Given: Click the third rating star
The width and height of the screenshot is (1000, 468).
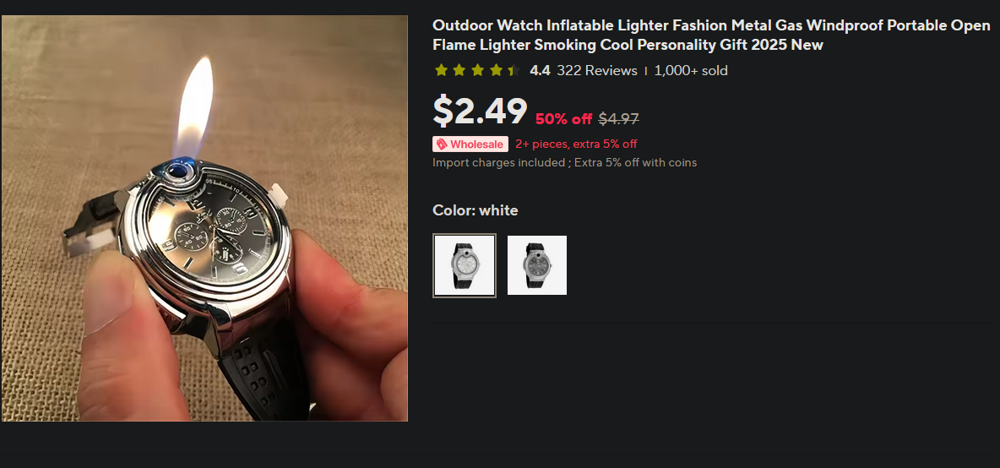Looking at the screenshot, I should [478, 70].
